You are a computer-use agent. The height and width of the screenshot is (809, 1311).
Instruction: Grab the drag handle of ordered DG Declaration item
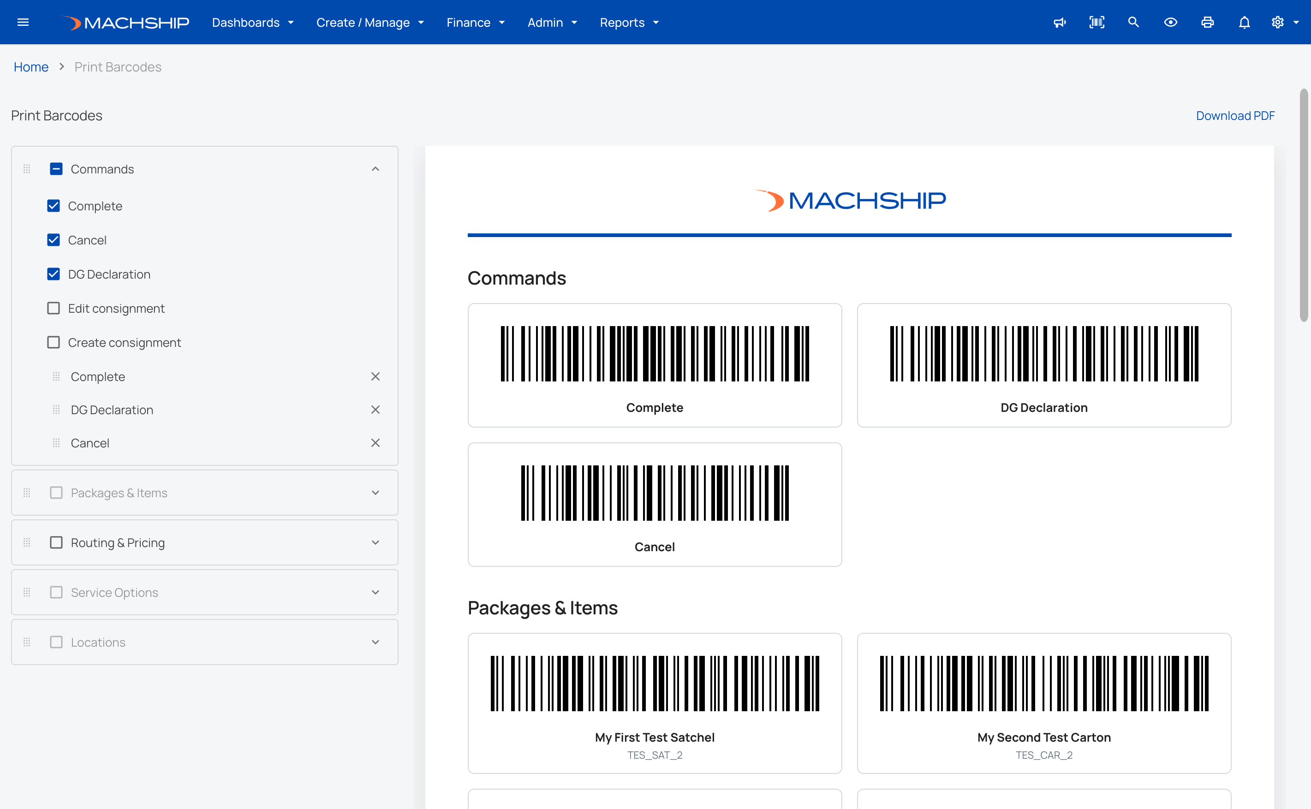pyautogui.click(x=56, y=410)
